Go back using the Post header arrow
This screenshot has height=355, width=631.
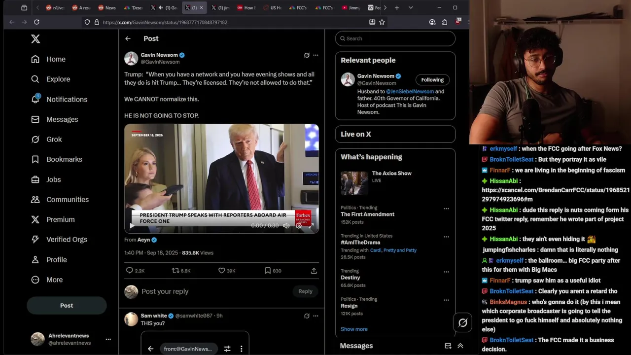coord(128,38)
